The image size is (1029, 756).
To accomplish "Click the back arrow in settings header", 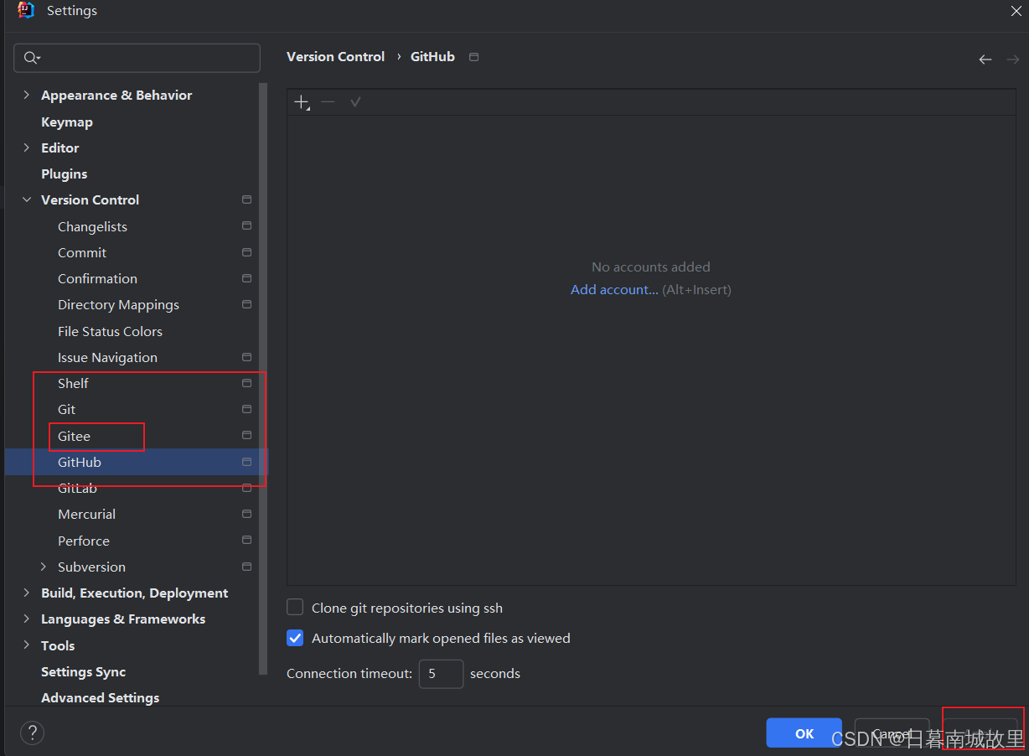I will click(985, 60).
